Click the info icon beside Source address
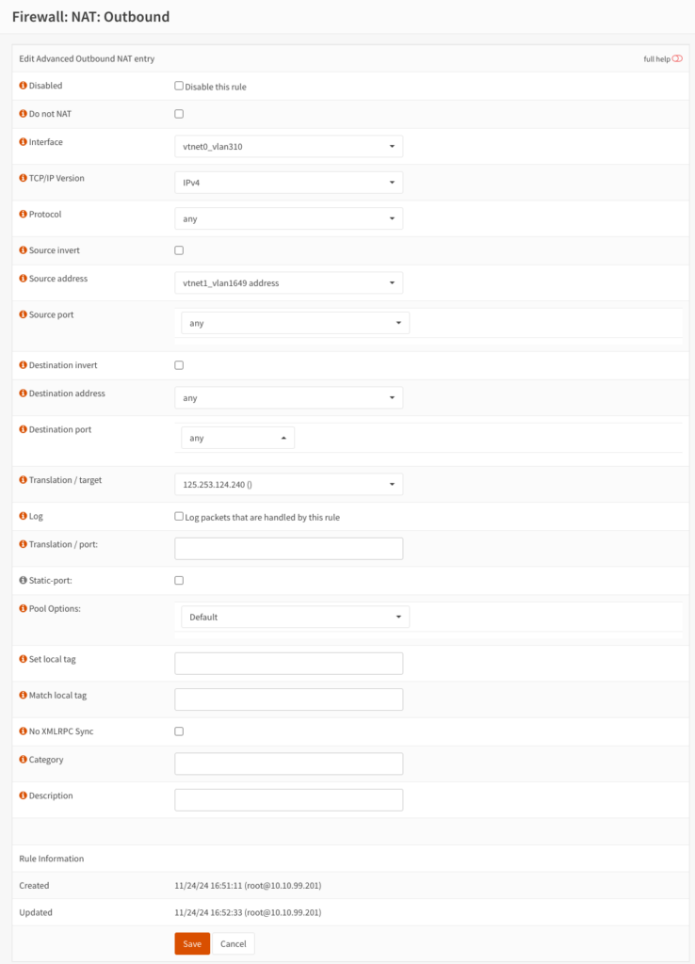The height and width of the screenshot is (964, 695). [23, 279]
